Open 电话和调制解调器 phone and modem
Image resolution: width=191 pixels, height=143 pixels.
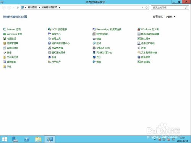(148, 34)
